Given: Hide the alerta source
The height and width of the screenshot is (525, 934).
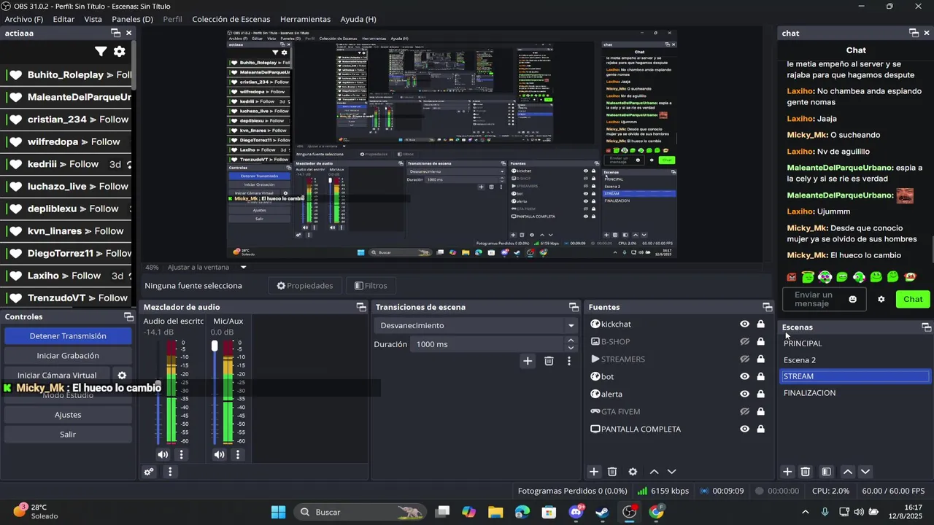Looking at the screenshot, I should point(744,394).
